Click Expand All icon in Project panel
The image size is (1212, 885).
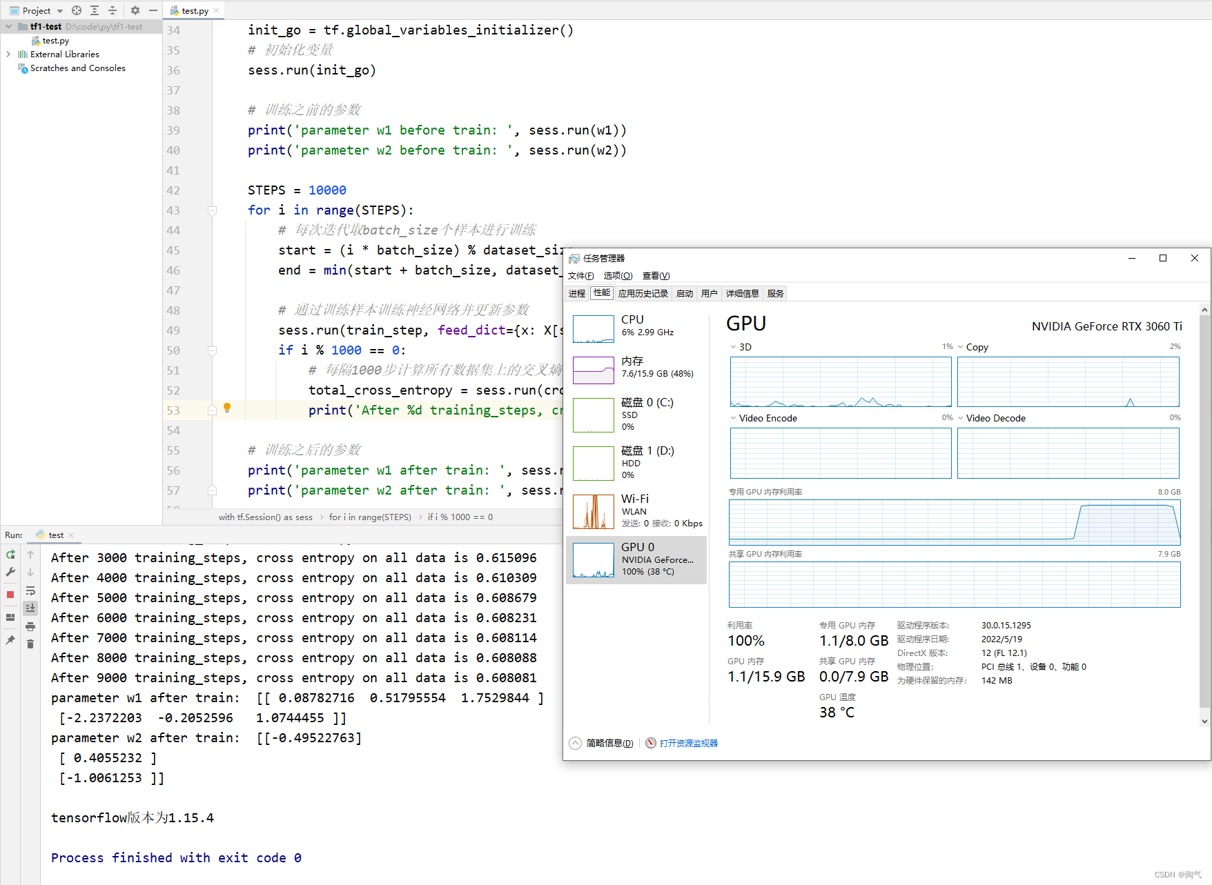95,10
